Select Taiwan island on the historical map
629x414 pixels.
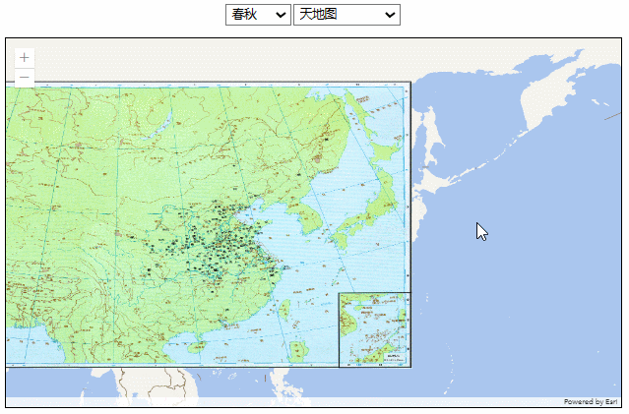(x=286, y=311)
